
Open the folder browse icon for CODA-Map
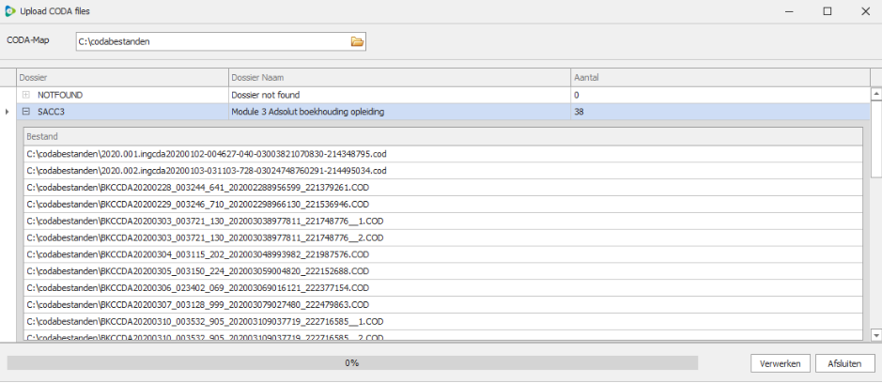click(357, 41)
